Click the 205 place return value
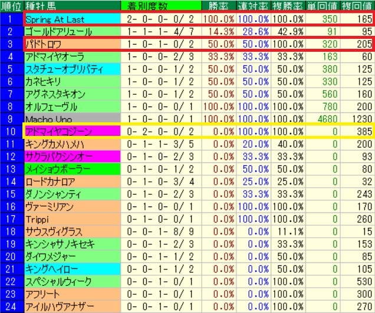 point(365,44)
